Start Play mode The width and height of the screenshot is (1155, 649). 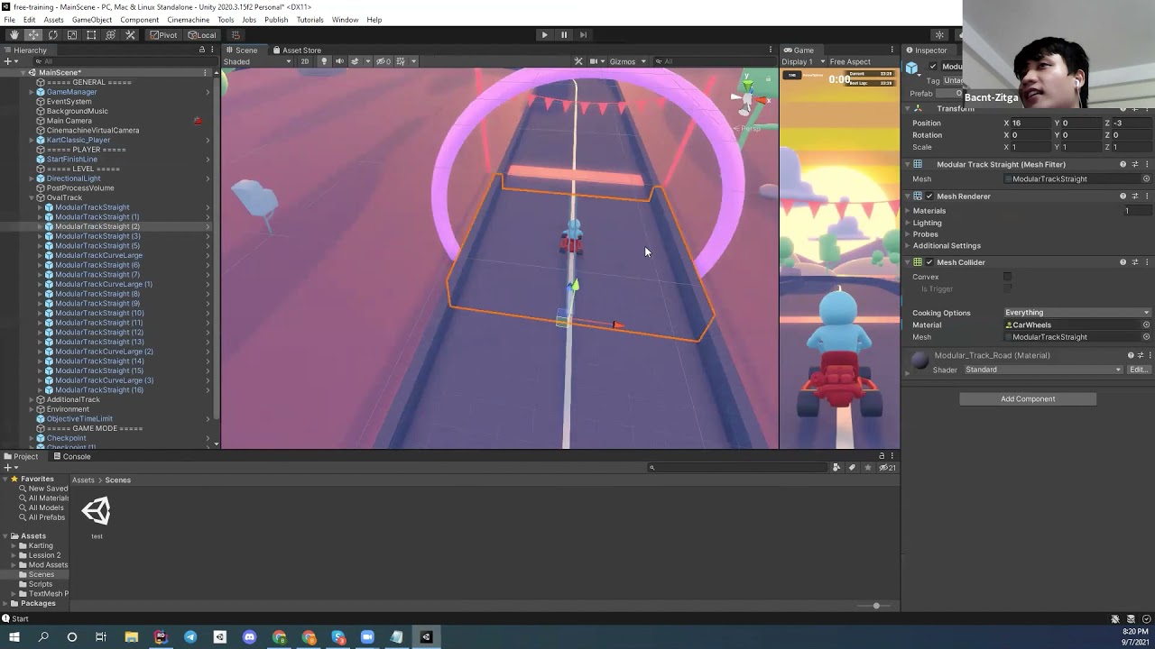click(x=544, y=35)
